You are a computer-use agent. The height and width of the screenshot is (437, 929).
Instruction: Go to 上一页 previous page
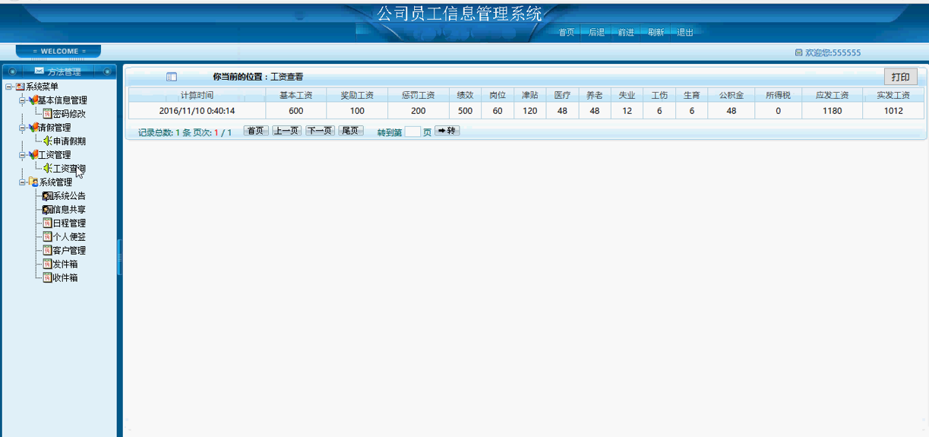286,131
